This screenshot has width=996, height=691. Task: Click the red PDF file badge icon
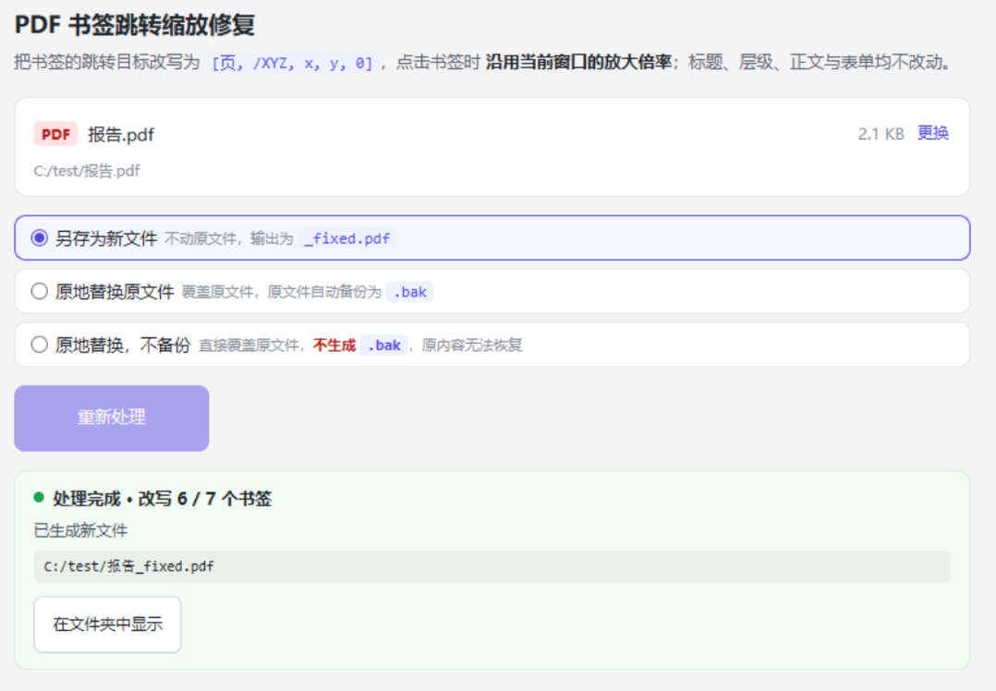(55, 134)
